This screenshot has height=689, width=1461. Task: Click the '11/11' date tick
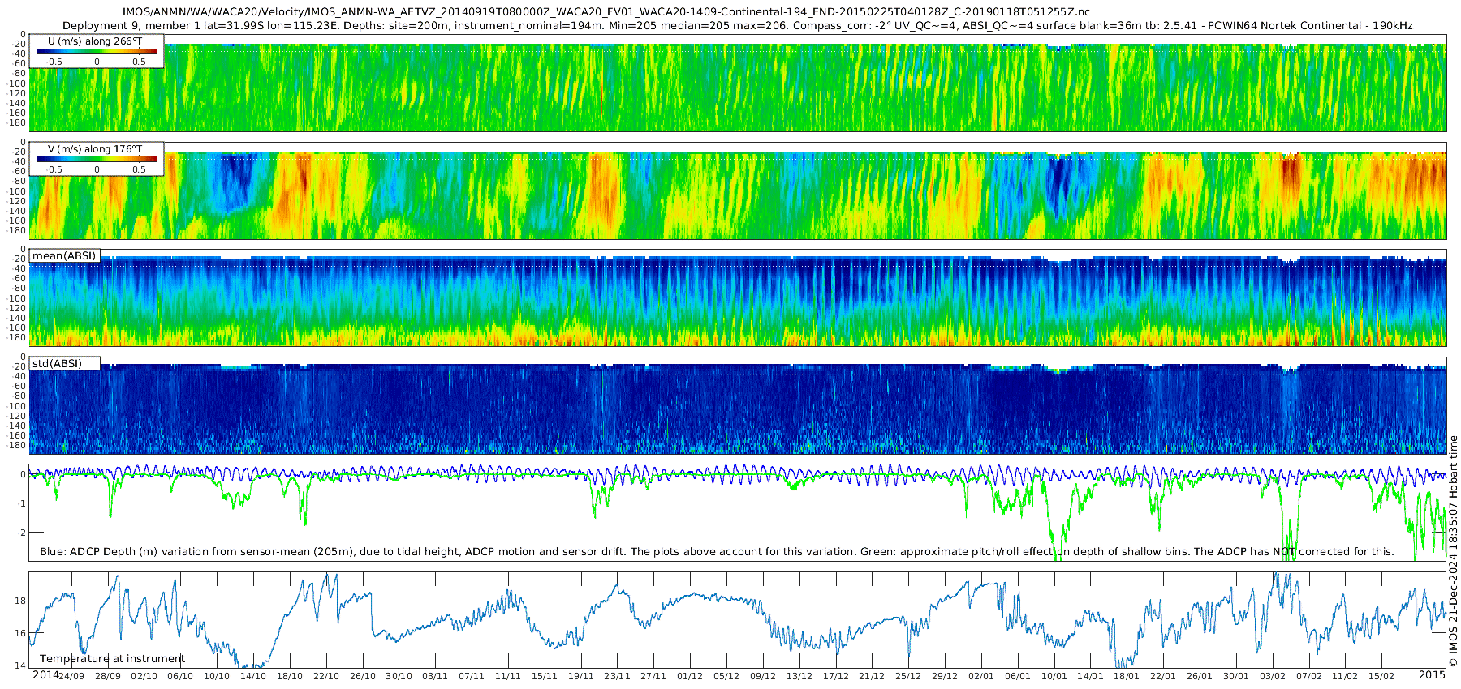point(508,676)
